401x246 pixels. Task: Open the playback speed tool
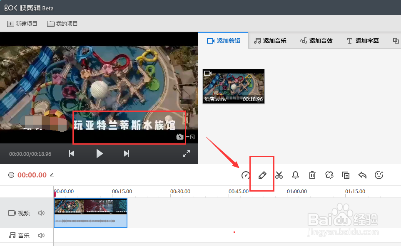point(245,175)
